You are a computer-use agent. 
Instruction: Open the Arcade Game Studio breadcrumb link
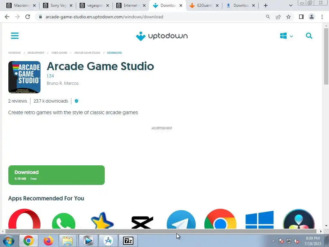tap(87, 53)
